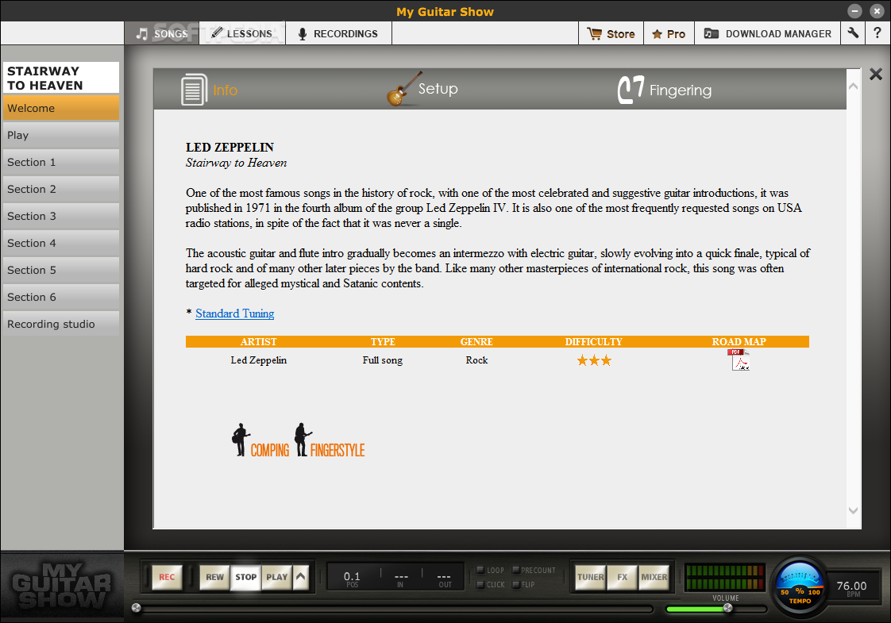891x623 pixels.
Task: Open the FX panel
Action: (623, 577)
